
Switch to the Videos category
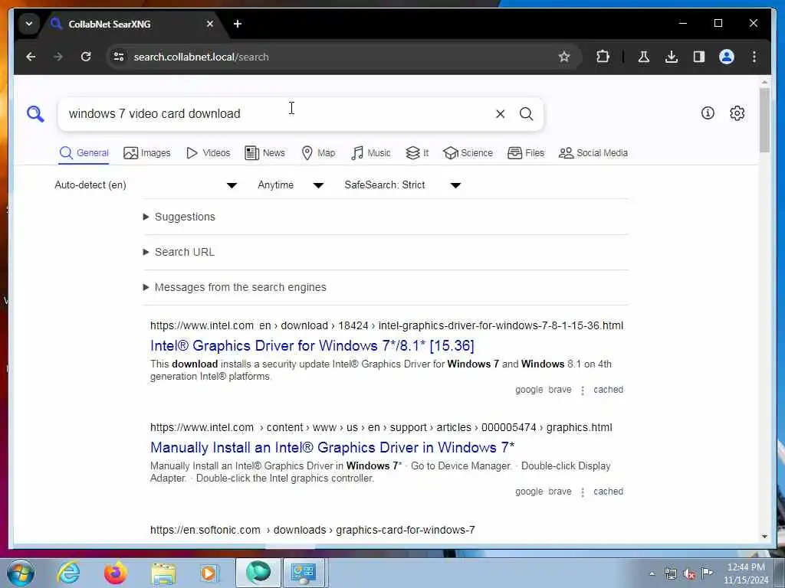click(209, 153)
